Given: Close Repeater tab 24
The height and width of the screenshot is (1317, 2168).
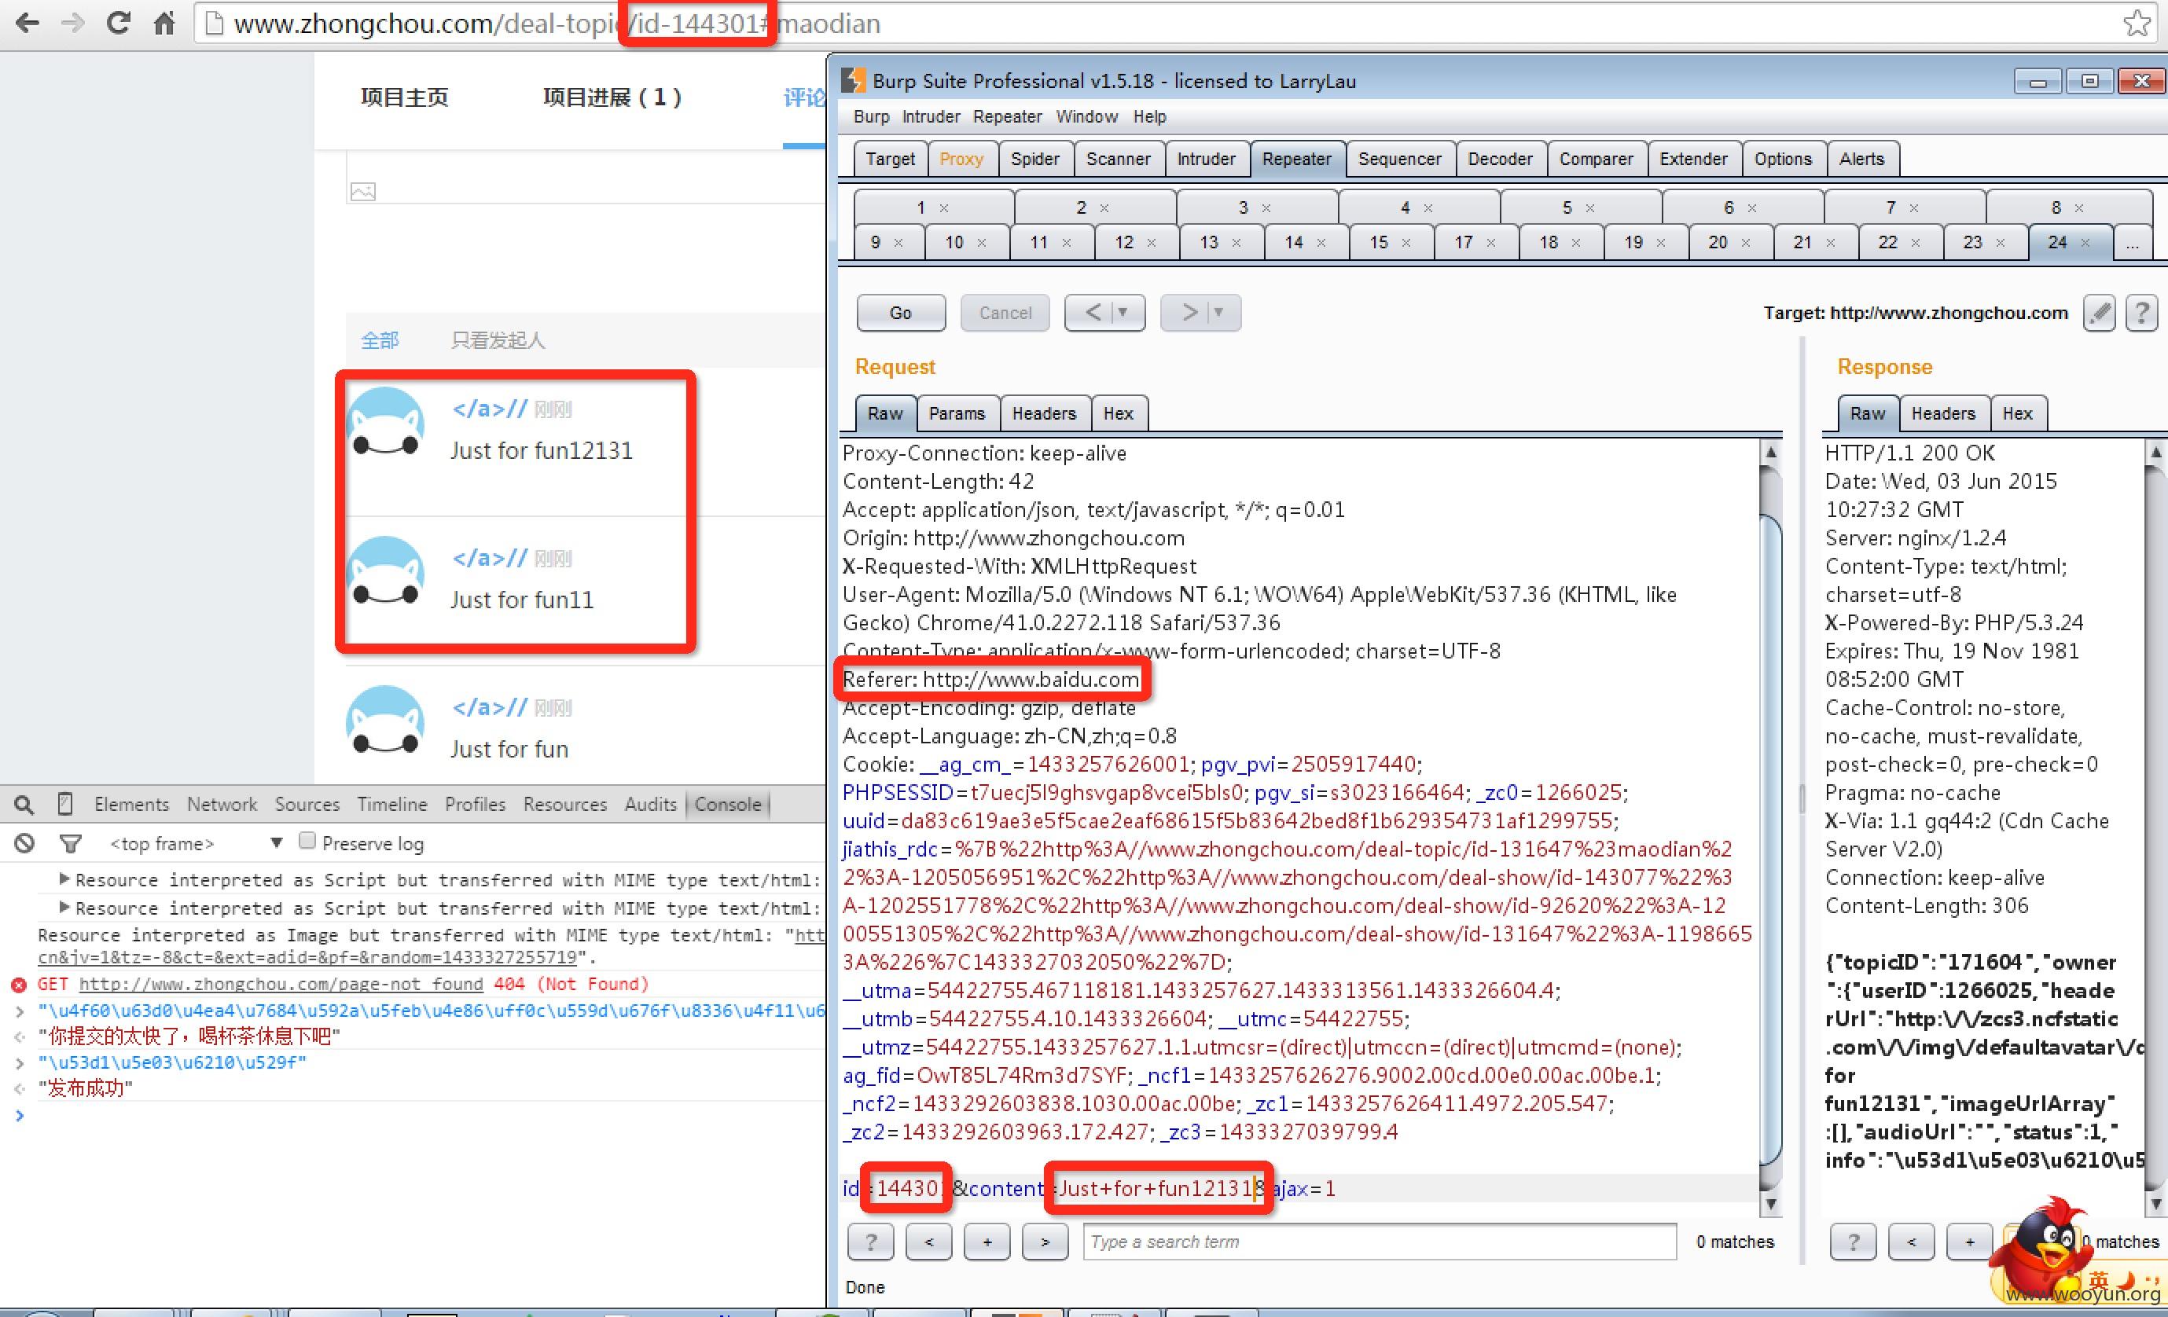Looking at the screenshot, I should (x=2085, y=242).
